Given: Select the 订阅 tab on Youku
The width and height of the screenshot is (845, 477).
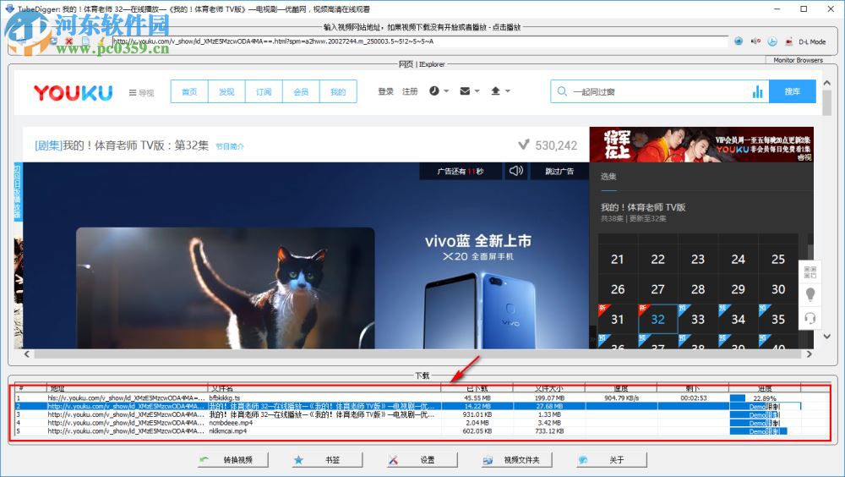Looking at the screenshot, I should [x=264, y=91].
